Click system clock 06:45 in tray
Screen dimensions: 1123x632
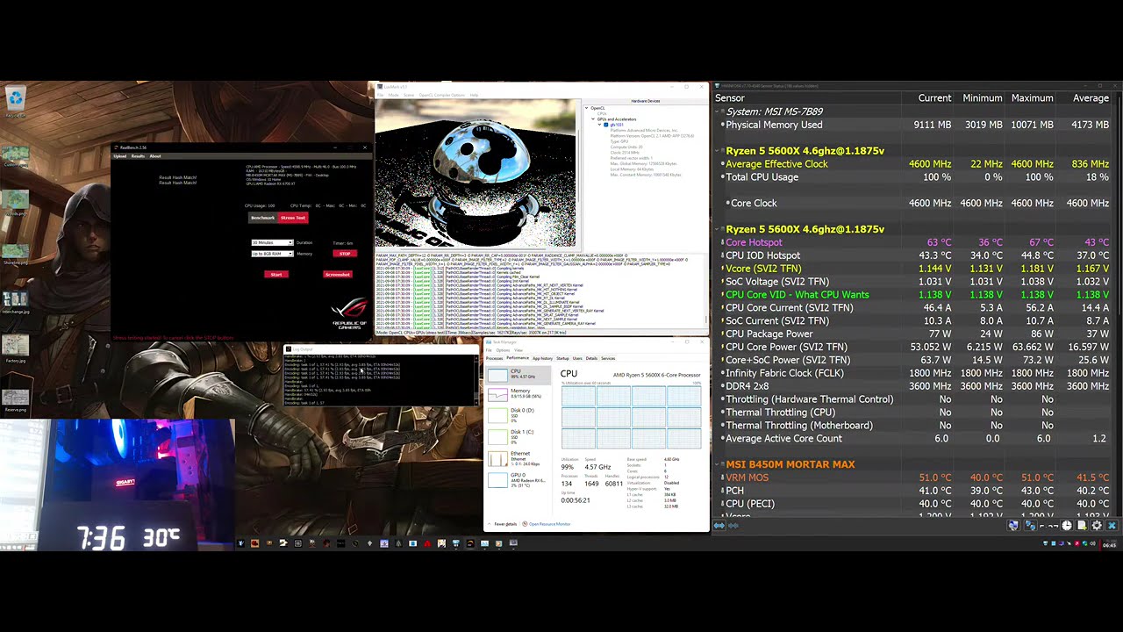pyautogui.click(x=1109, y=544)
